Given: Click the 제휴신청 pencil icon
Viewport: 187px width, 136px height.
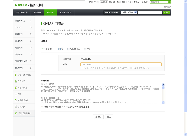Looking at the screenshot, I should point(16,107).
